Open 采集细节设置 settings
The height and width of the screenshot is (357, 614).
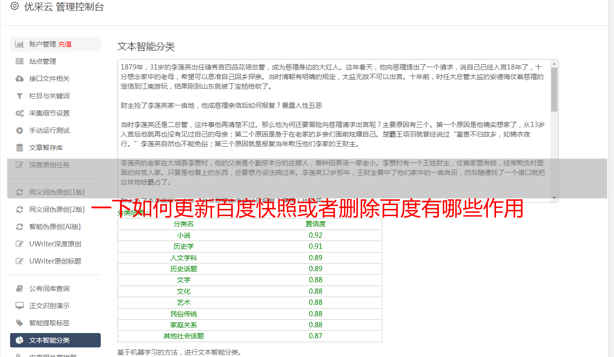pos(55,113)
